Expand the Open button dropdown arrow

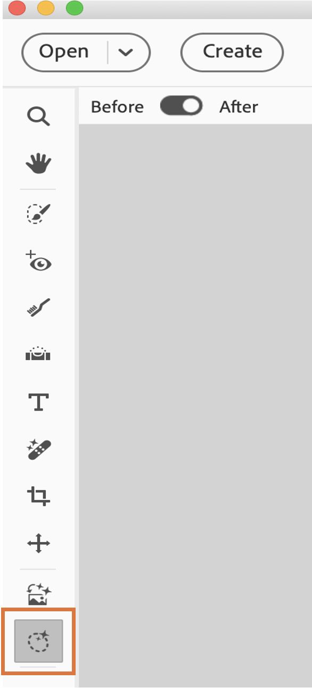coord(125,52)
